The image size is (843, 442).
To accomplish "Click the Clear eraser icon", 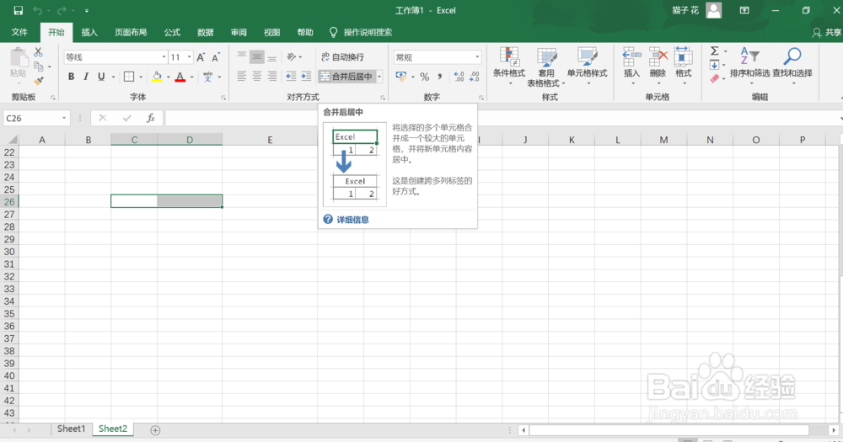I will (715, 79).
